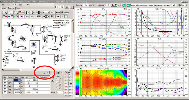Click SPL max up/down stepper arrows

[x=113, y=5]
